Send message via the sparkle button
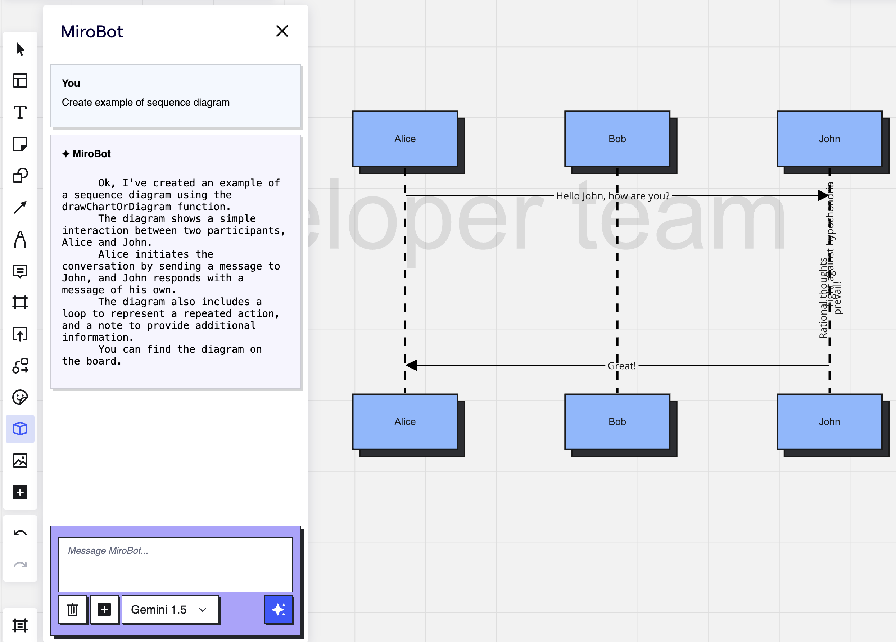Image resolution: width=896 pixels, height=642 pixels. click(x=279, y=610)
